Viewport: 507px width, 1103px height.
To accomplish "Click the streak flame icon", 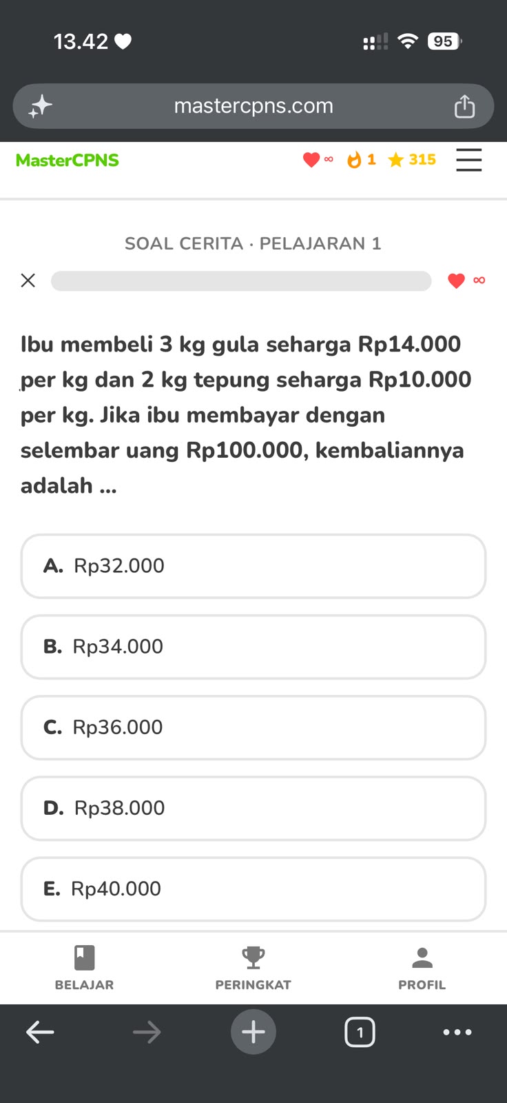I will [x=354, y=160].
